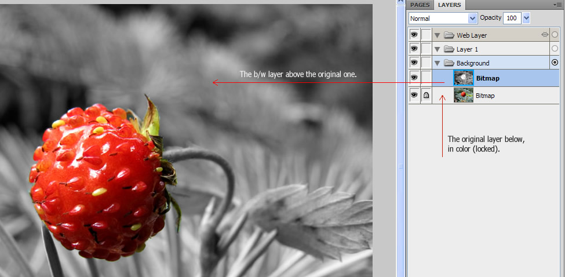Viewport: 565px width, 277px height.
Task: Collapse the Web Layer triangle
Action: [x=438, y=35]
